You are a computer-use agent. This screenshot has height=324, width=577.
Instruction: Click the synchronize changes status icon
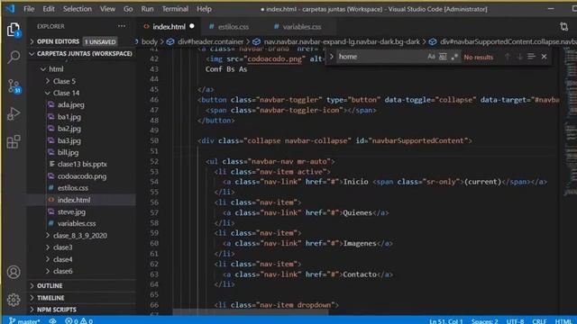pos(52,320)
